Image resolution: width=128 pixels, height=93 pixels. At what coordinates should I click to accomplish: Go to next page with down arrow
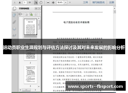point(20,2)
